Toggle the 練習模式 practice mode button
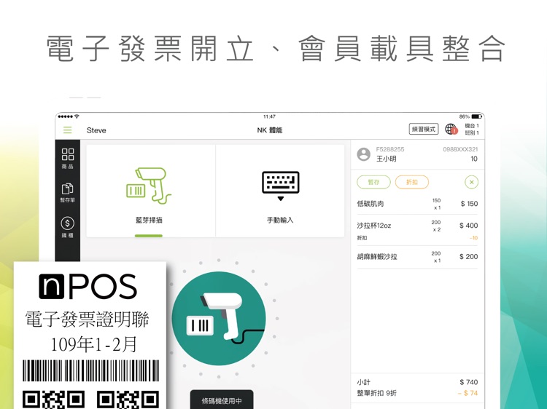This screenshot has height=409, width=547. click(x=424, y=129)
